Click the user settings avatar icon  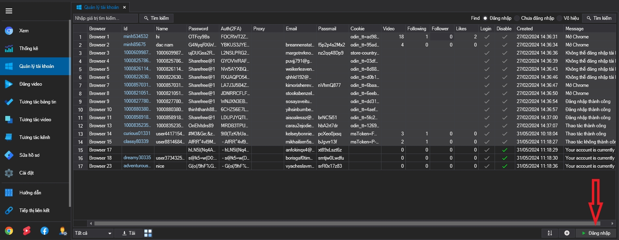[x=63, y=231]
